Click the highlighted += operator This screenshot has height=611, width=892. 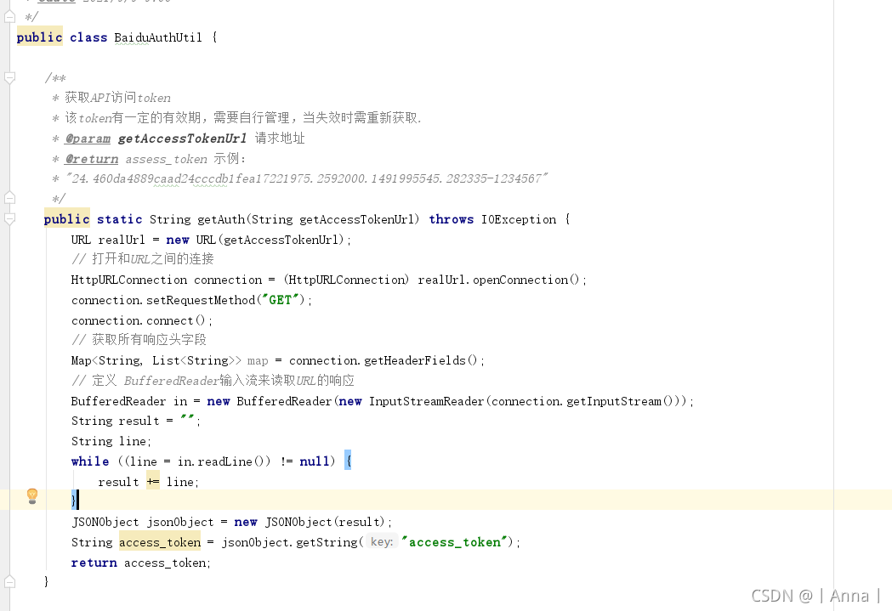153,482
